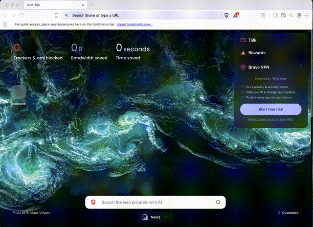Viewport: 313px width, 227px height.
Task: Click Import bookmarks now link
Action: (x=134, y=24)
